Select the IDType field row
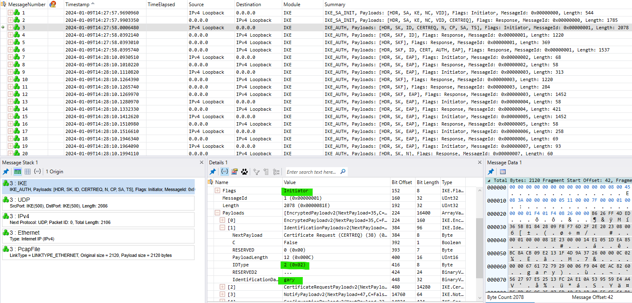 [x=342, y=265]
